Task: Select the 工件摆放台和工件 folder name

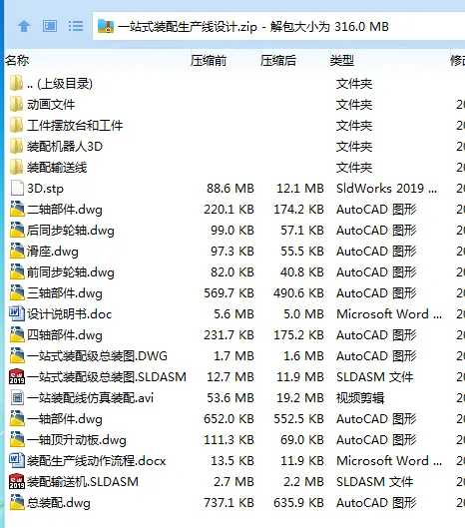Action: [75, 126]
